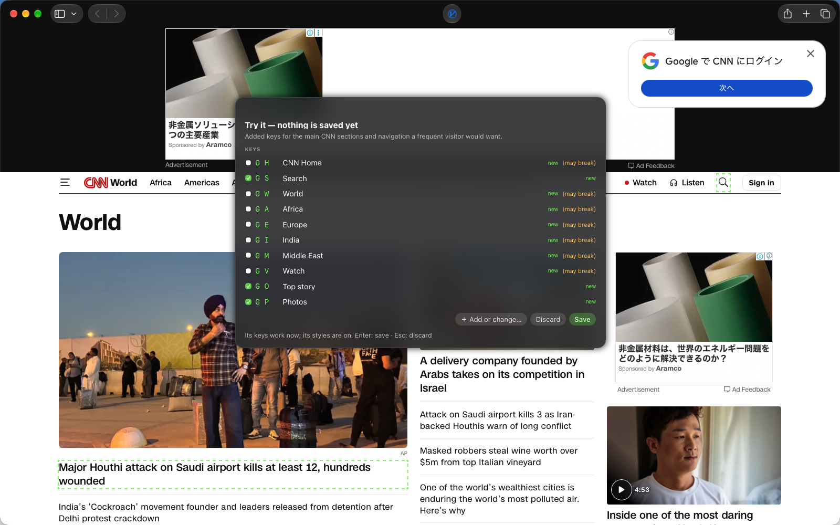This screenshot has width=840, height=525.
Task: Enable the G E Europe key
Action: (x=248, y=224)
